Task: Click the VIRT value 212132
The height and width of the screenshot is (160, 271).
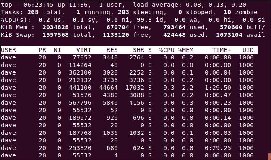Action: [80, 80]
